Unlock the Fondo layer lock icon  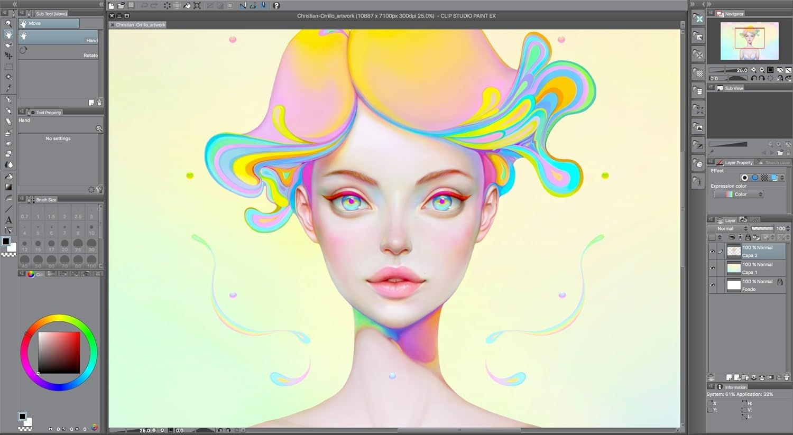pos(780,283)
